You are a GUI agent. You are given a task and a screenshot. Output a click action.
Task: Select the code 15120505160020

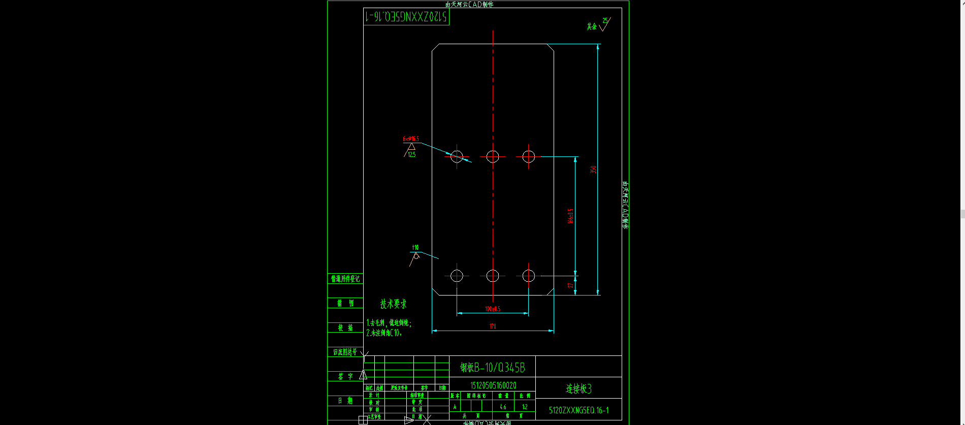(493, 385)
